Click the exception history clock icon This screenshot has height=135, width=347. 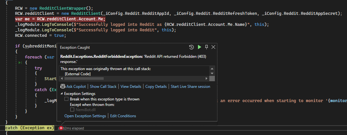[191, 47]
